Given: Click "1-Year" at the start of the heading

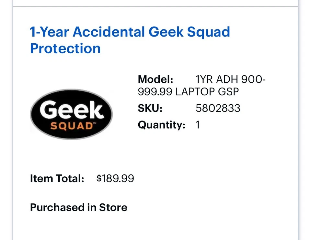Looking at the screenshot, I should click(x=49, y=32).
